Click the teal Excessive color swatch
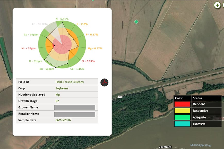 point(182,124)
